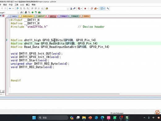Viewport: 161px width, 121px height.
Task: Kill all breakpoints
Action: tap(95, 8)
